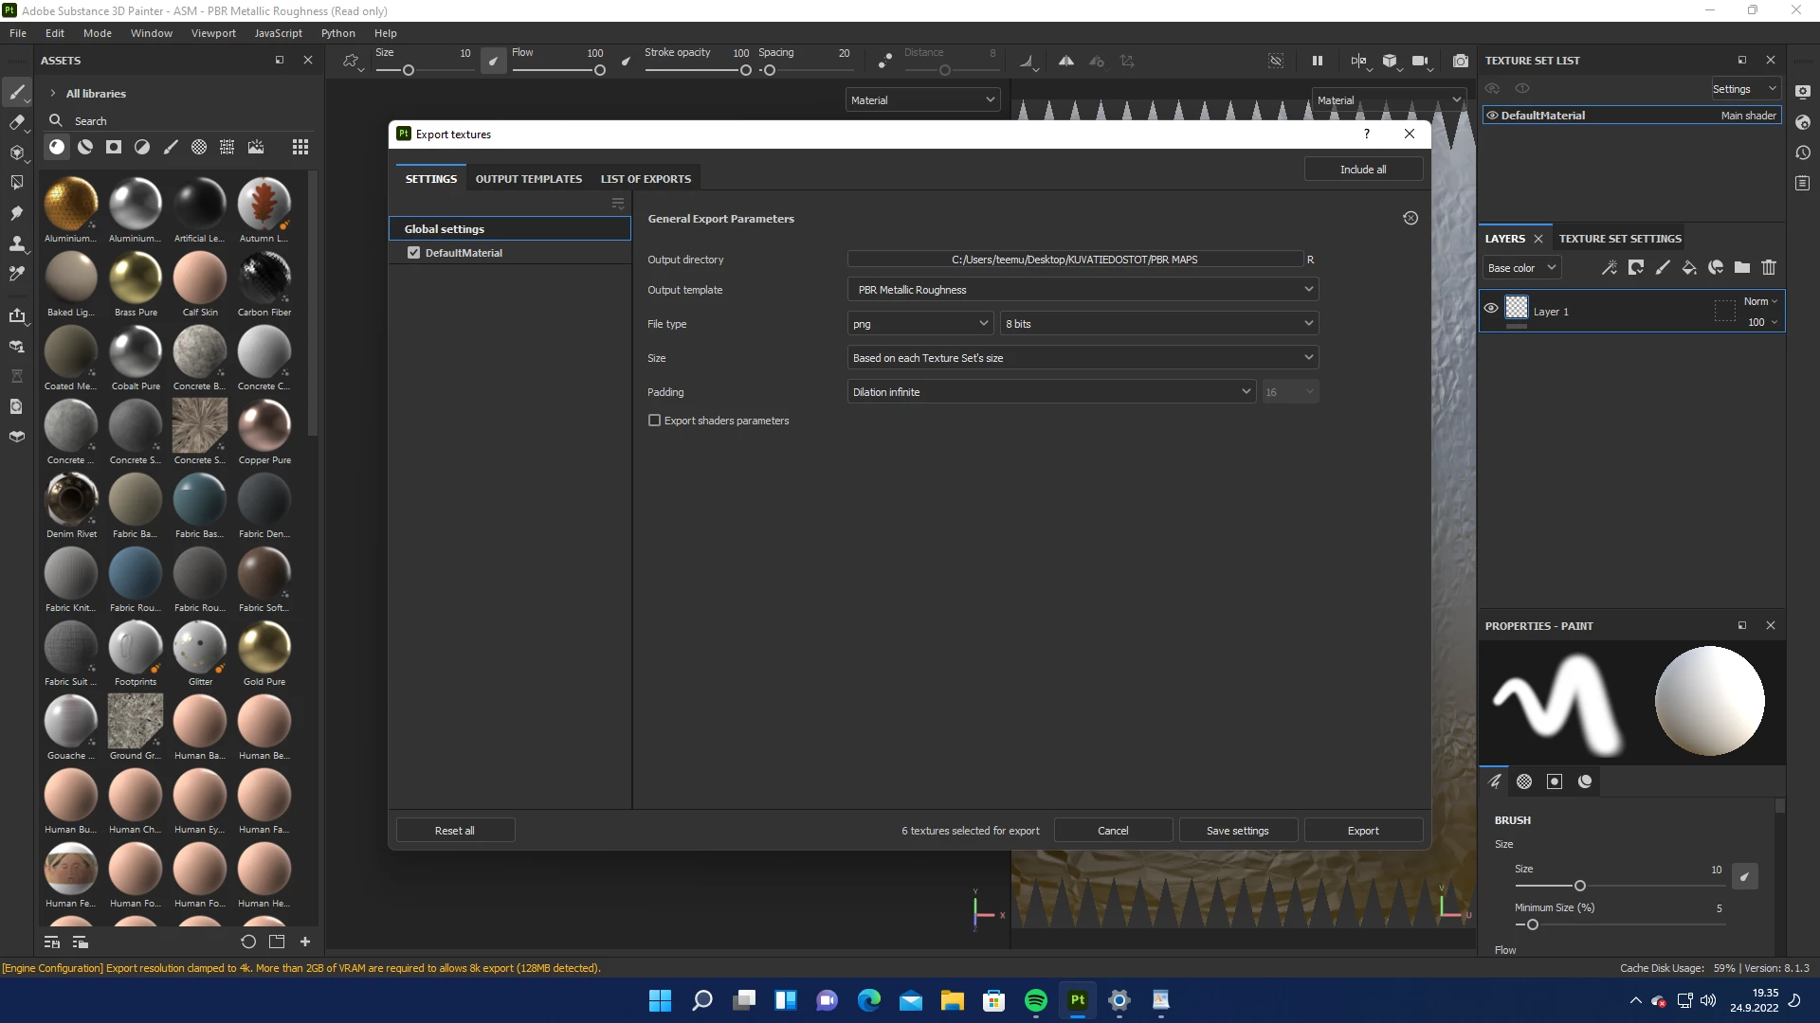The height and width of the screenshot is (1023, 1820).
Task: Adjust the brush Size slider in Properties
Action: pyautogui.click(x=1579, y=886)
